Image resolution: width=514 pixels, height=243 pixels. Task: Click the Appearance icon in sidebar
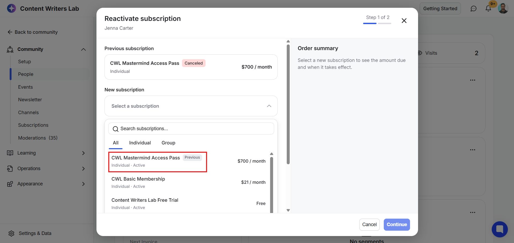click(x=10, y=184)
